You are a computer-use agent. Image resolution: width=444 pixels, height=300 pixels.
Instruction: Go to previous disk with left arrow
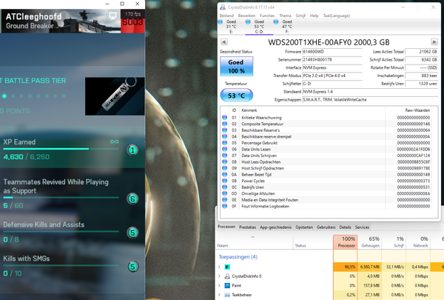pos(223,42)
